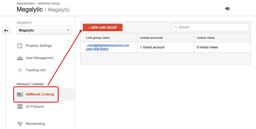Select AdWords Linking in sidebar
This screenshot has height=129, width=256.
tap(40, 94)
